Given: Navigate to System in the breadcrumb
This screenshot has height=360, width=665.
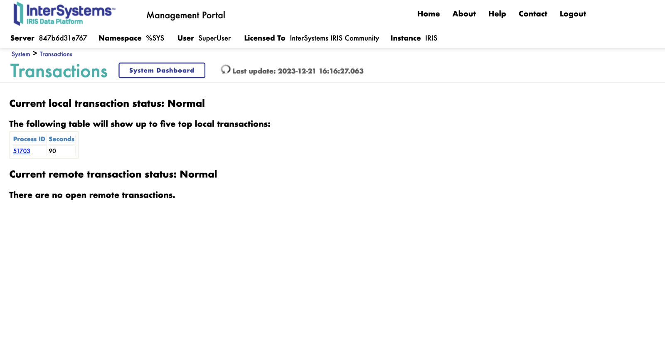Looking at the screenshot, I should [21, 54].
